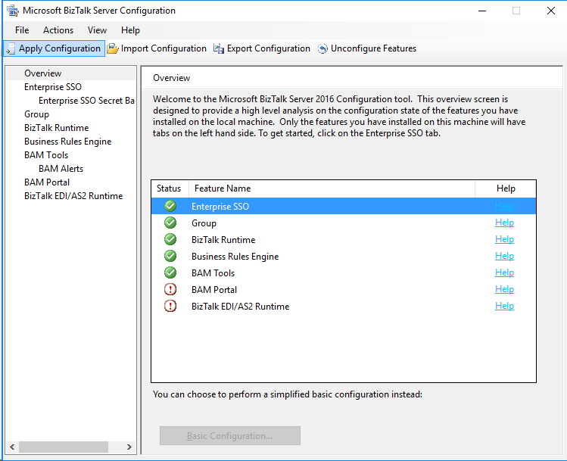Open Help link for Enterprise SSO row
Screen dimensions: 567x461
coord(504,206)
